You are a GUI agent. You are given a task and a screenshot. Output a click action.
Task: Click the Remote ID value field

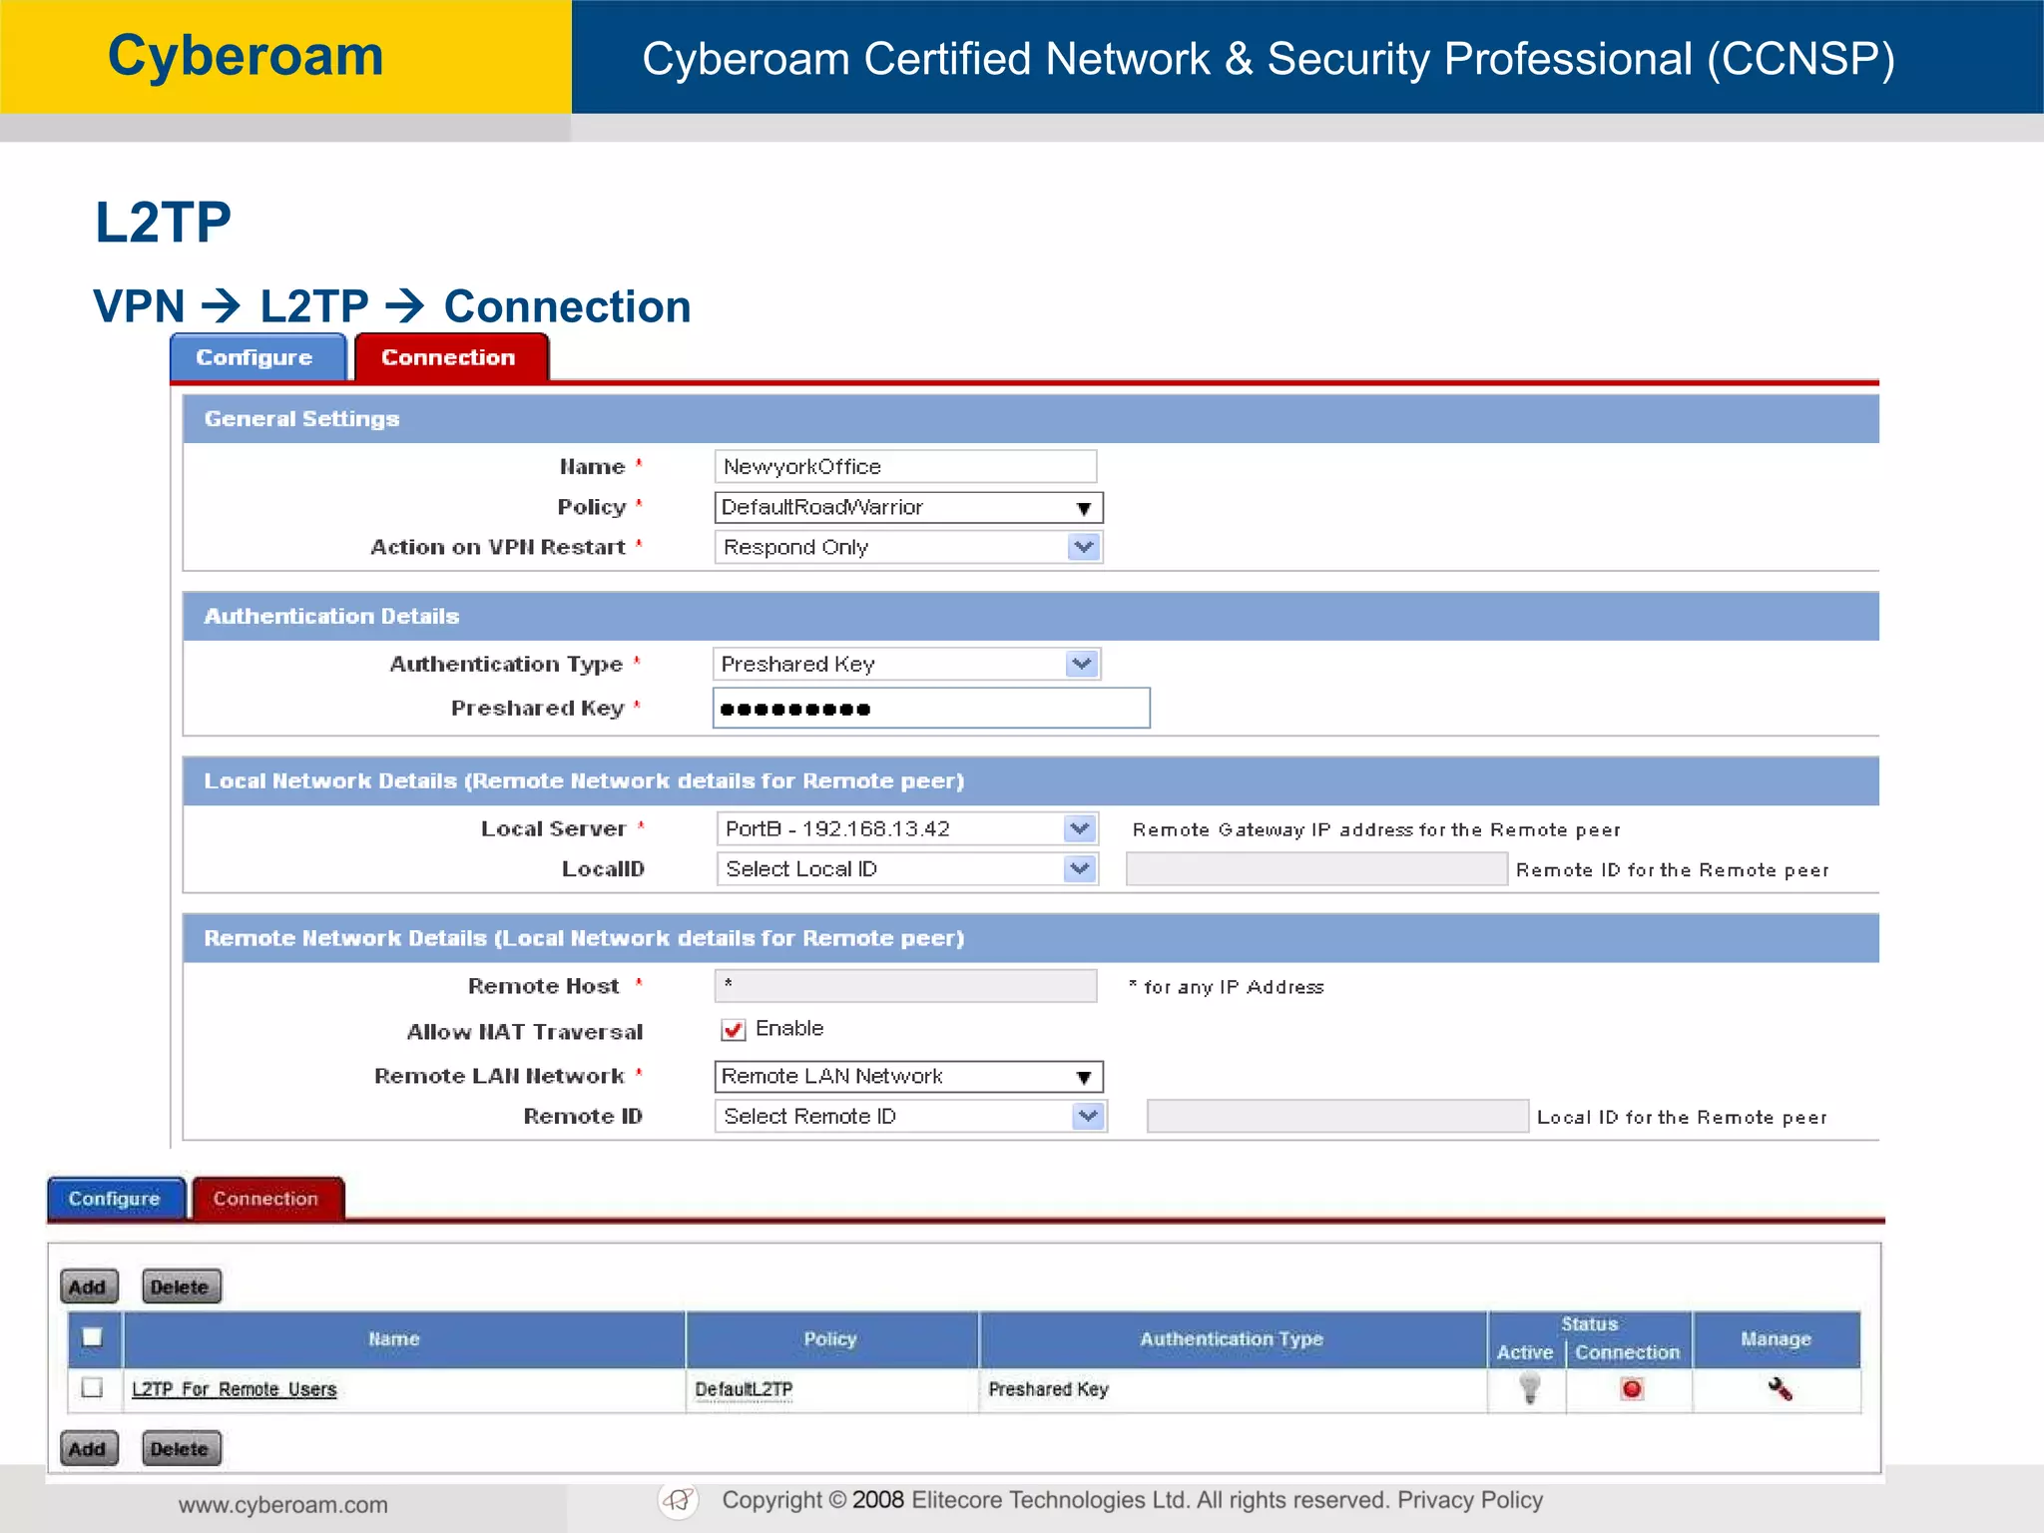click(x=1337, y=1116)
